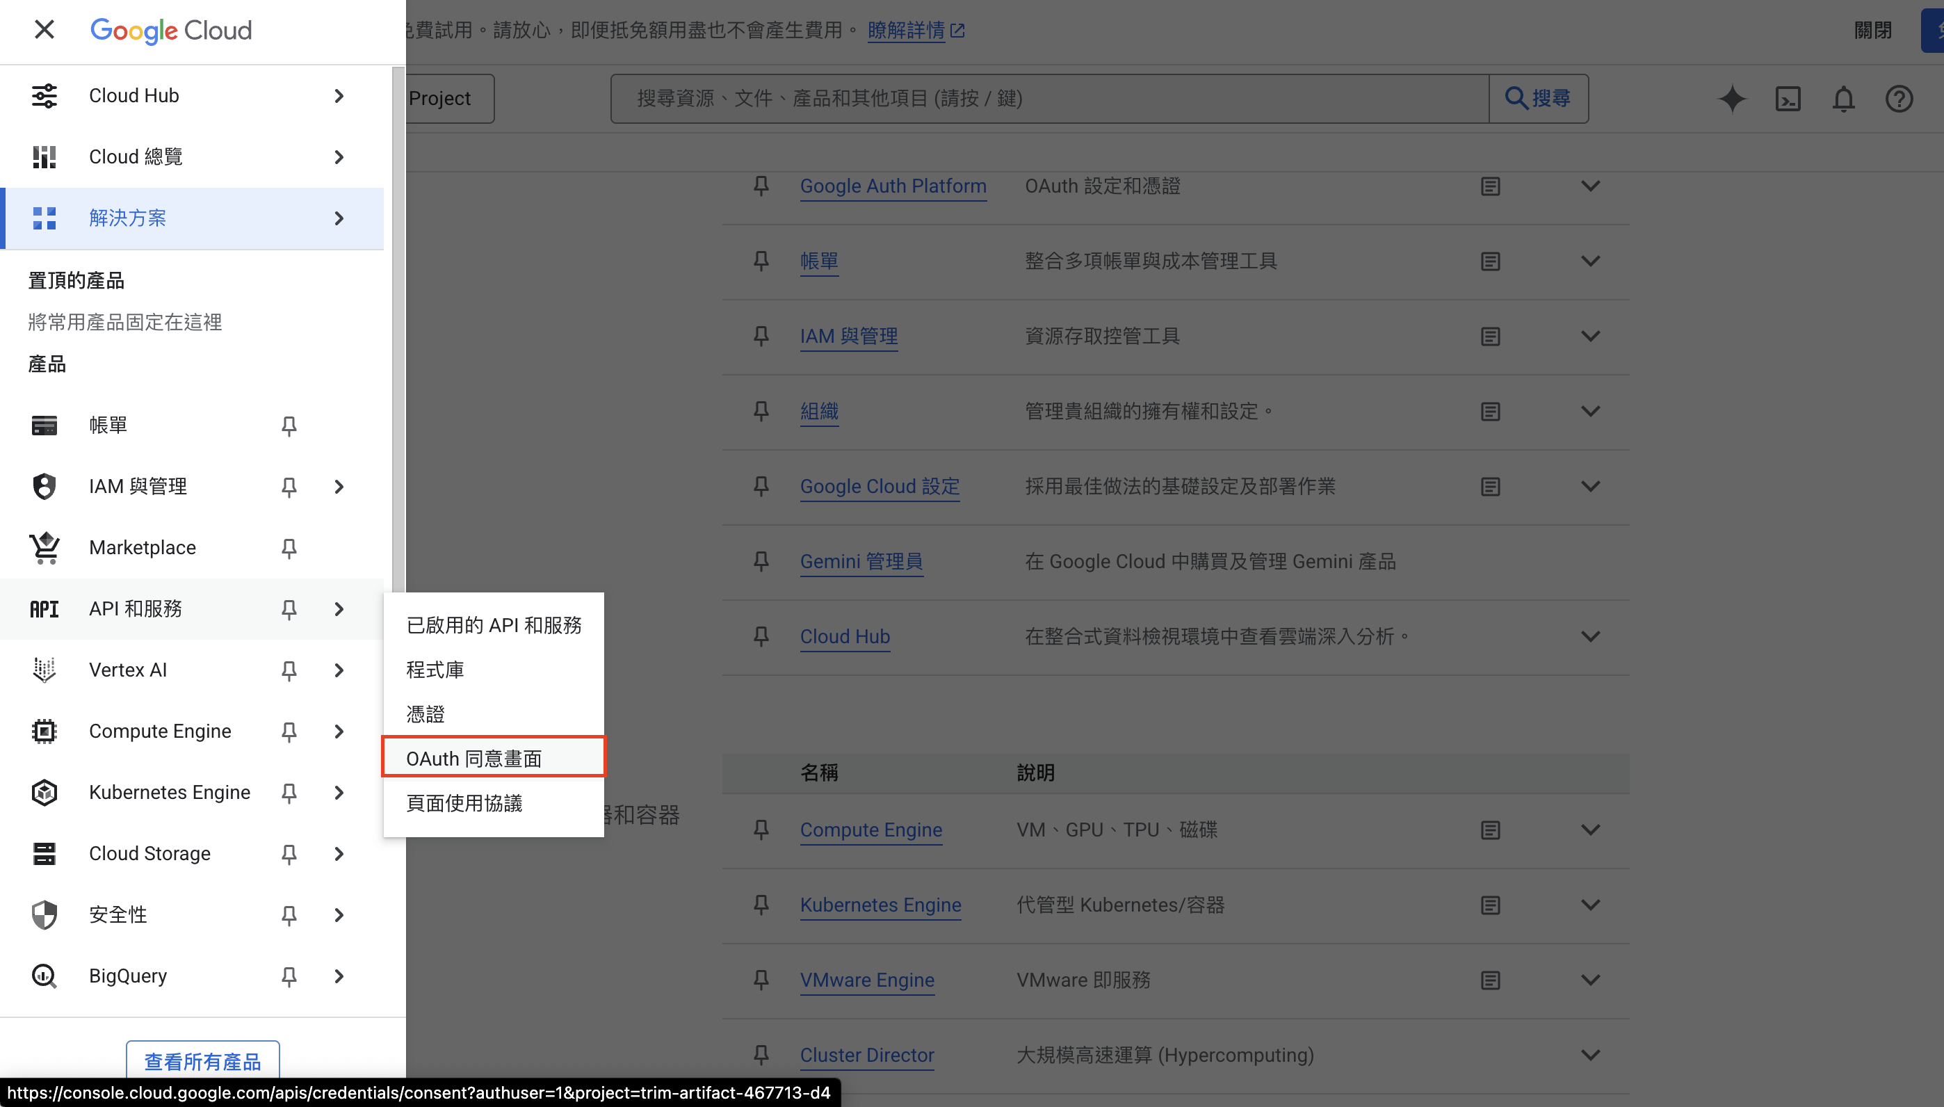Expand the IAM 與管理 row chevron
The width and height of the screenshot is (1944, 1107).
coord(1590,336)
